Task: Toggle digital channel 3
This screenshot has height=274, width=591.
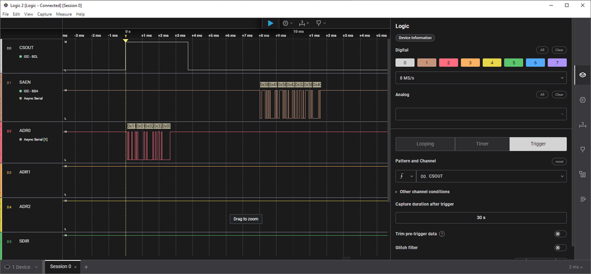Action: point(470,63)
